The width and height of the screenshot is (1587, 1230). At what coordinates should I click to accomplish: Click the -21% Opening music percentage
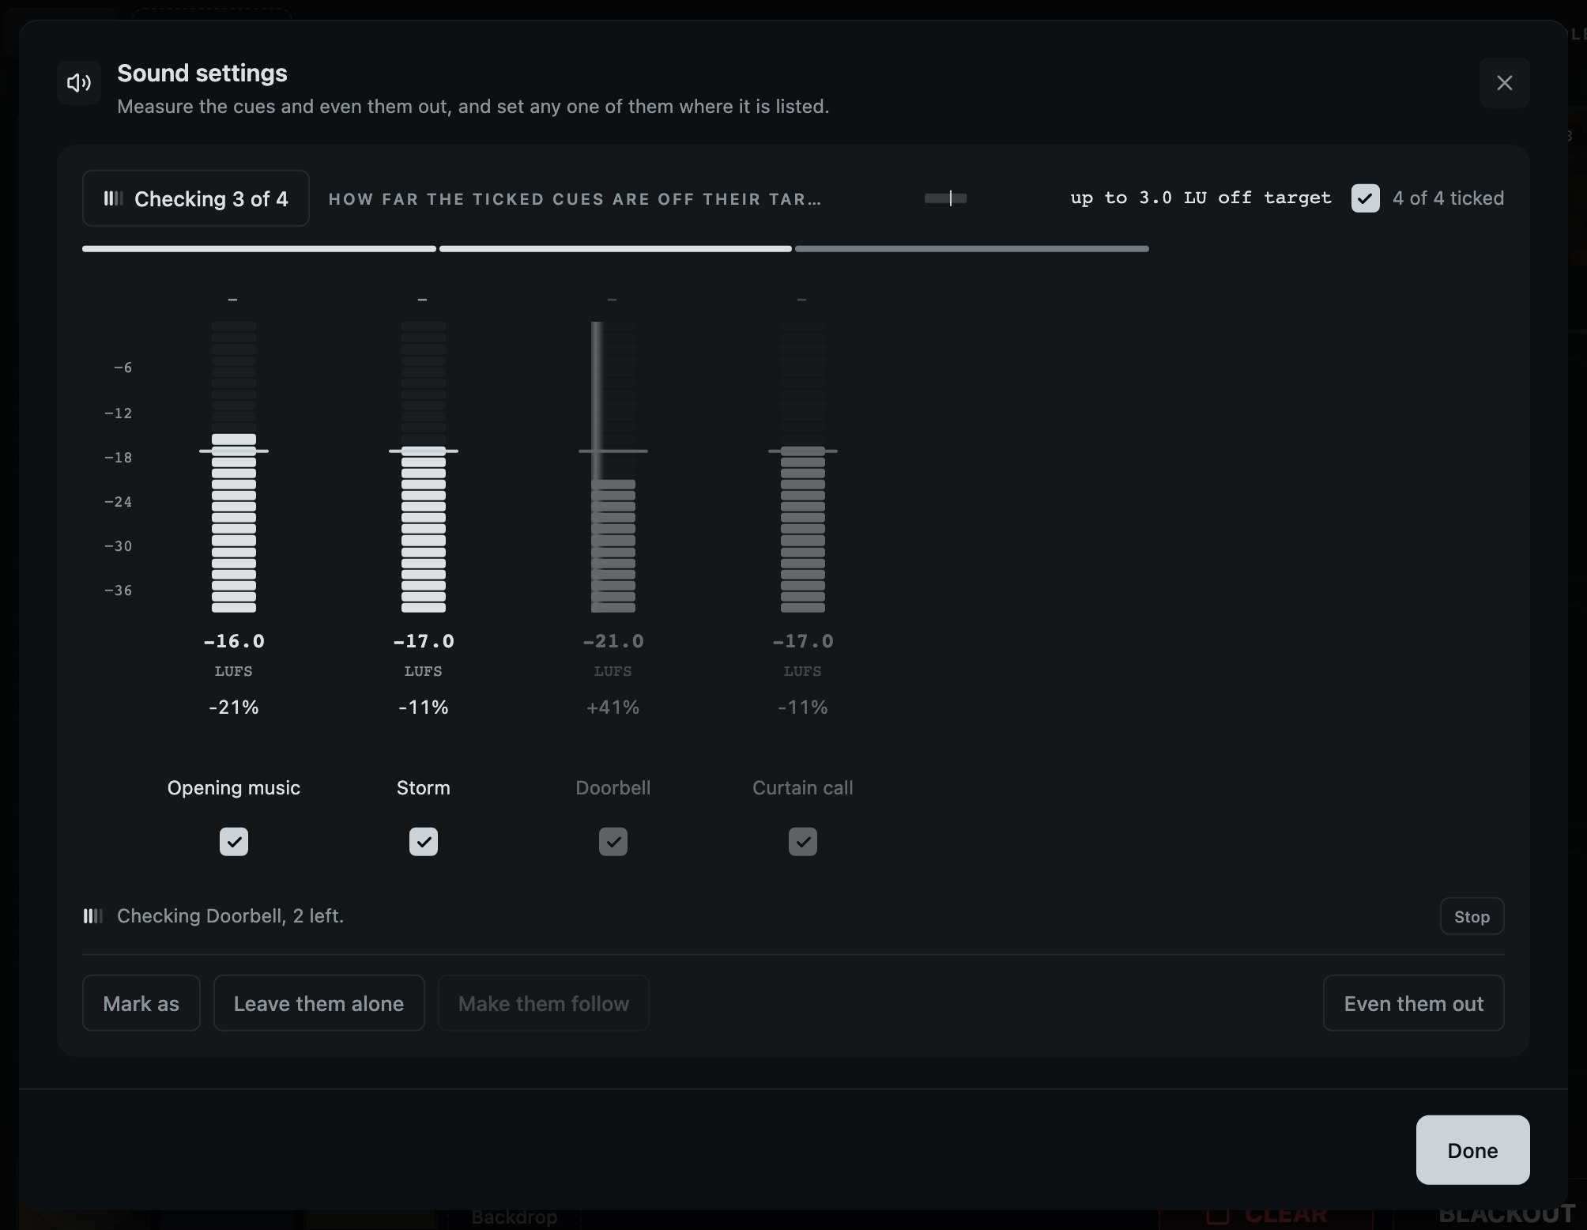234,707
